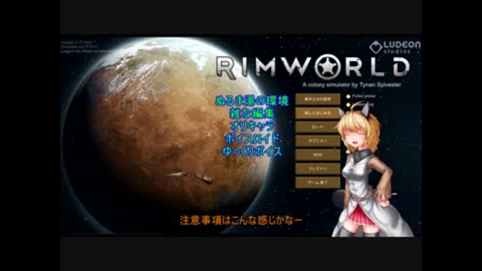Image resolution: width=482 pixels, height=271 pixels.
Task: Click the RimWorld title logo
Action: [x=313, y=67]
